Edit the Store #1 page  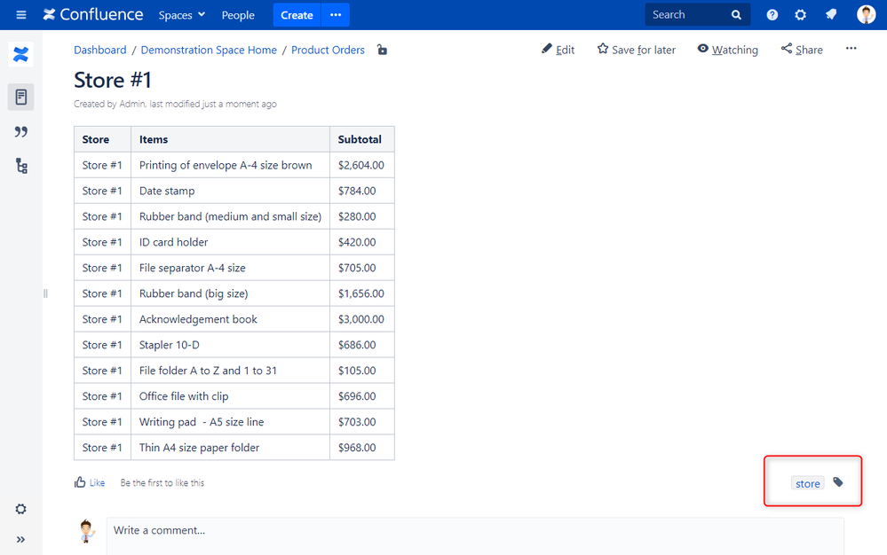tap(558, 50)
